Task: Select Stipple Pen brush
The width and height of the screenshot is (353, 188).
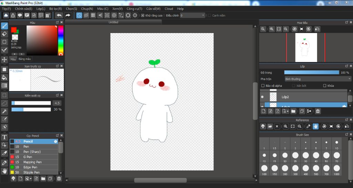Action: point(34,173)
